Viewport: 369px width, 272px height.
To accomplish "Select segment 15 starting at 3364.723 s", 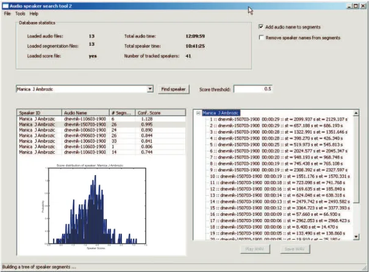I will point(280,208).
